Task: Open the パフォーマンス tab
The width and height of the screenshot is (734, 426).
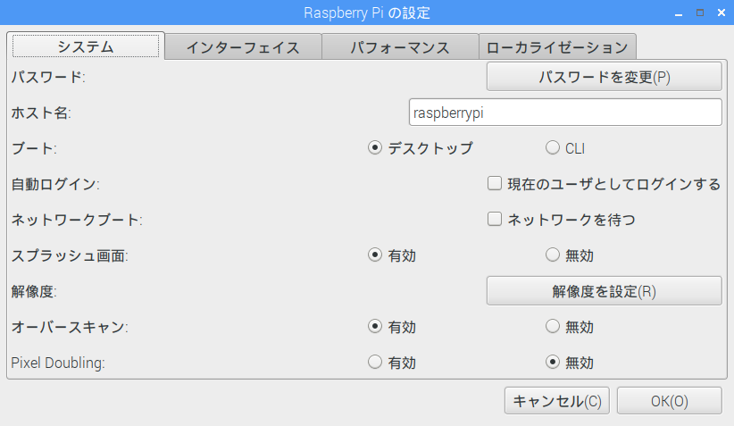Action: point(400,46)
